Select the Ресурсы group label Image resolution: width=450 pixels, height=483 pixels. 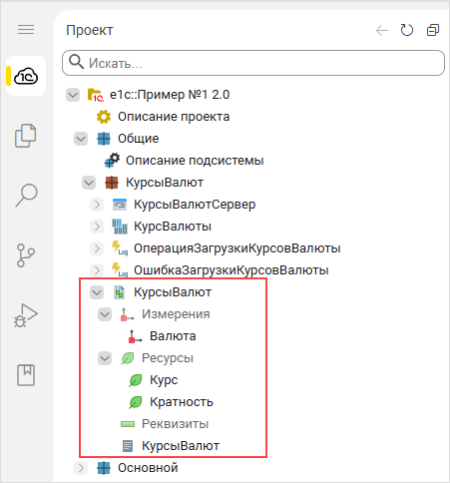click(x=168, y=358)
